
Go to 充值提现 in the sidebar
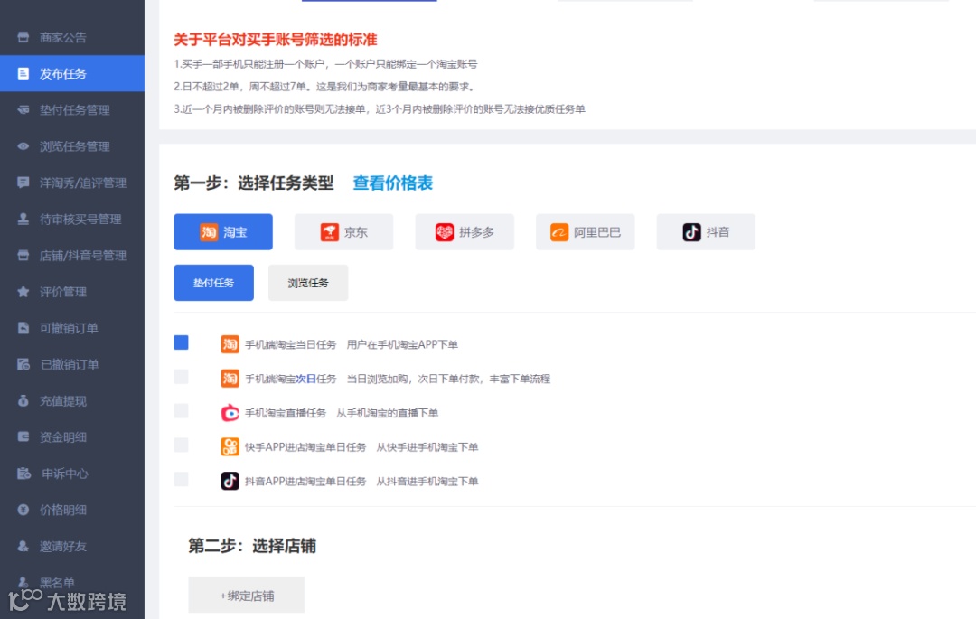click(x=72, y=401)
